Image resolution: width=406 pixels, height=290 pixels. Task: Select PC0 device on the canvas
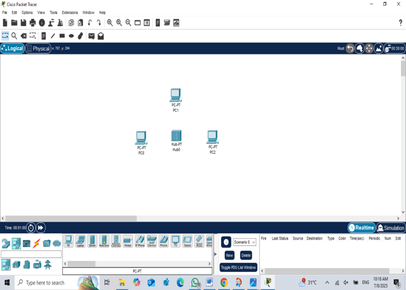click(x=141, y=138)
